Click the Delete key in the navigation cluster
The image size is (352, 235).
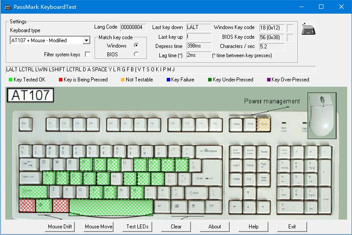(236, 180)
